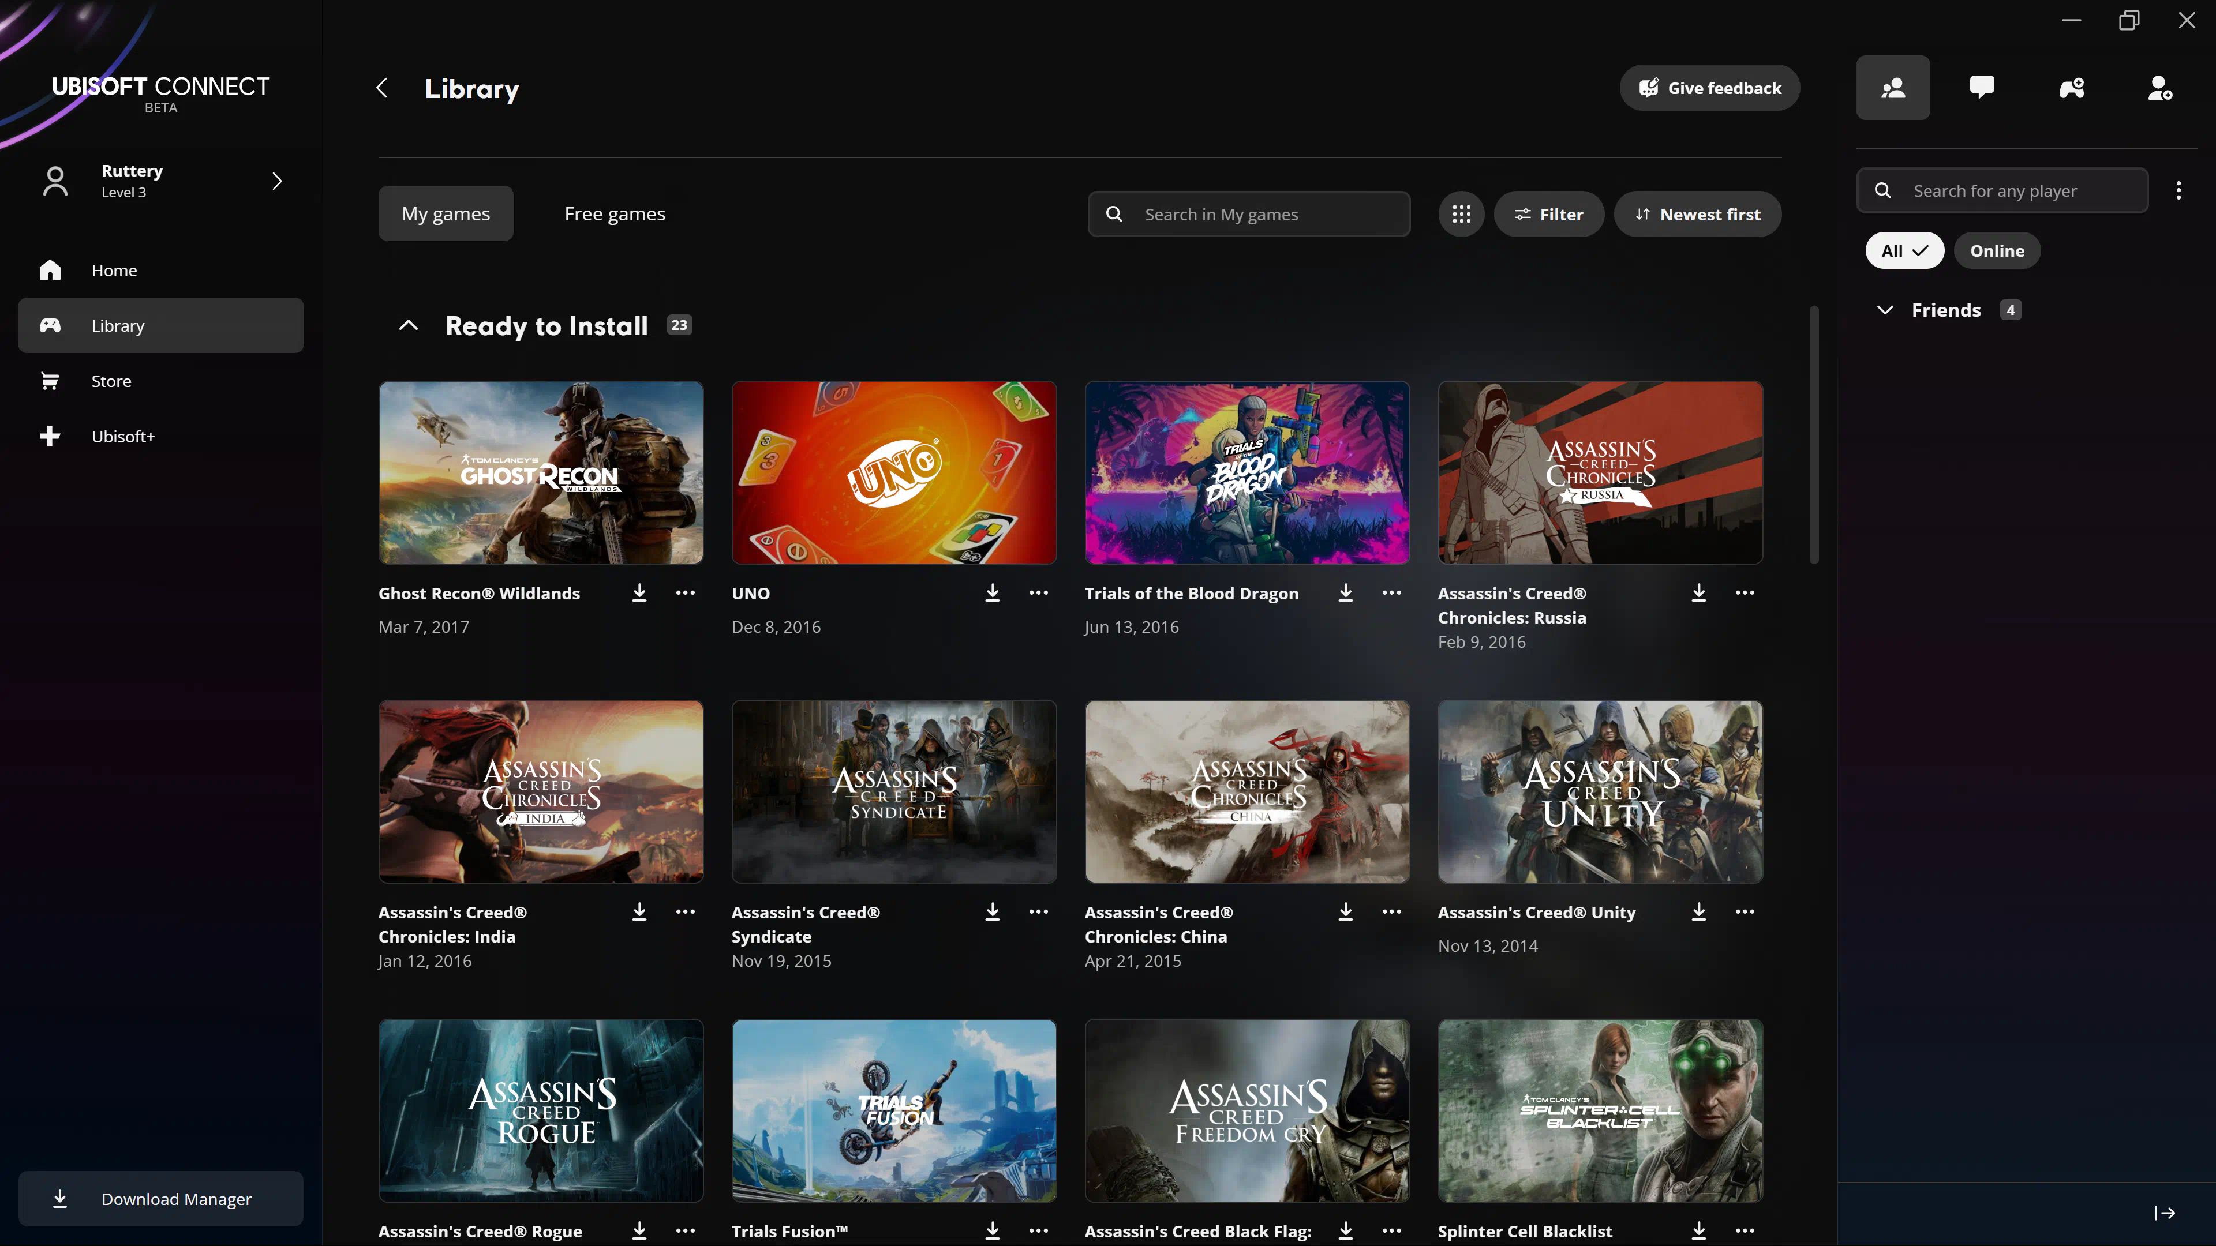2216x1246 pixels.
Task: Select the All friends filter
Action: [x=1904, y=251]
